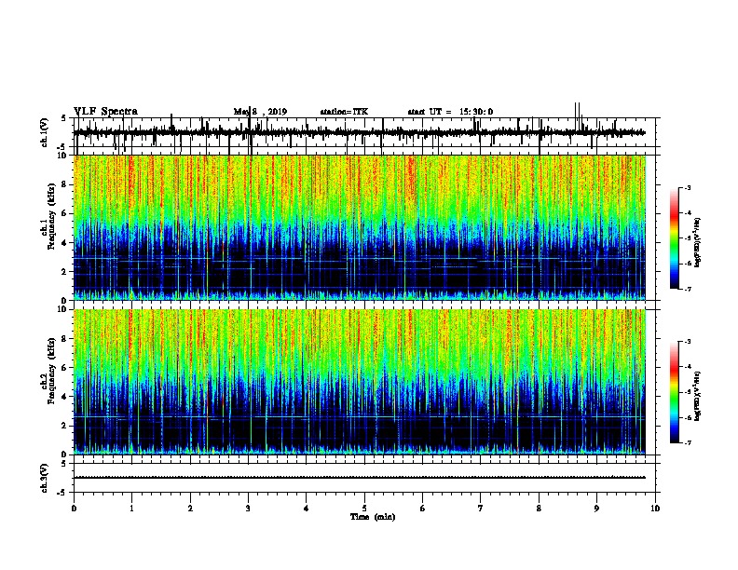Click the ch.1 colorbar "log(PSD)" label

point(697,243)
